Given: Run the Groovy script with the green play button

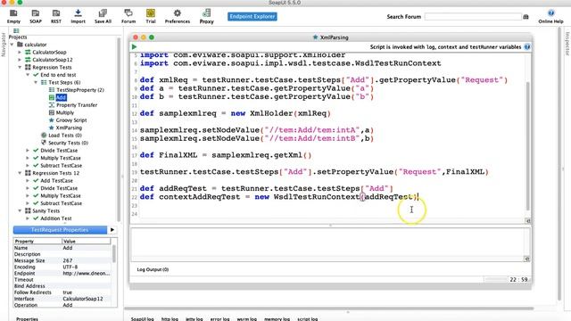Looking at the screenshot, I should click(x=135, y=47).
